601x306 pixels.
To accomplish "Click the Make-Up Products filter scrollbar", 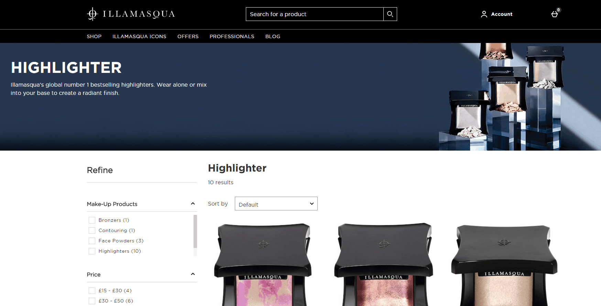I will tap(195, 231).
